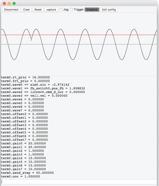Select the term0.send_step line
This screenshot has width=159, height=186.
(27, 173)
